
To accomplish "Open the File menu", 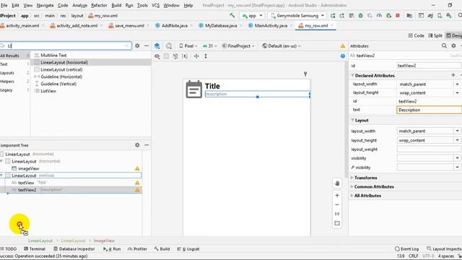I will [4, 5].
